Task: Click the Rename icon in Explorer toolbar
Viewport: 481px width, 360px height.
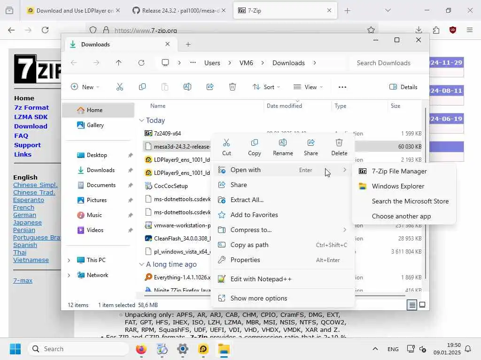Action: click(187, 87)
